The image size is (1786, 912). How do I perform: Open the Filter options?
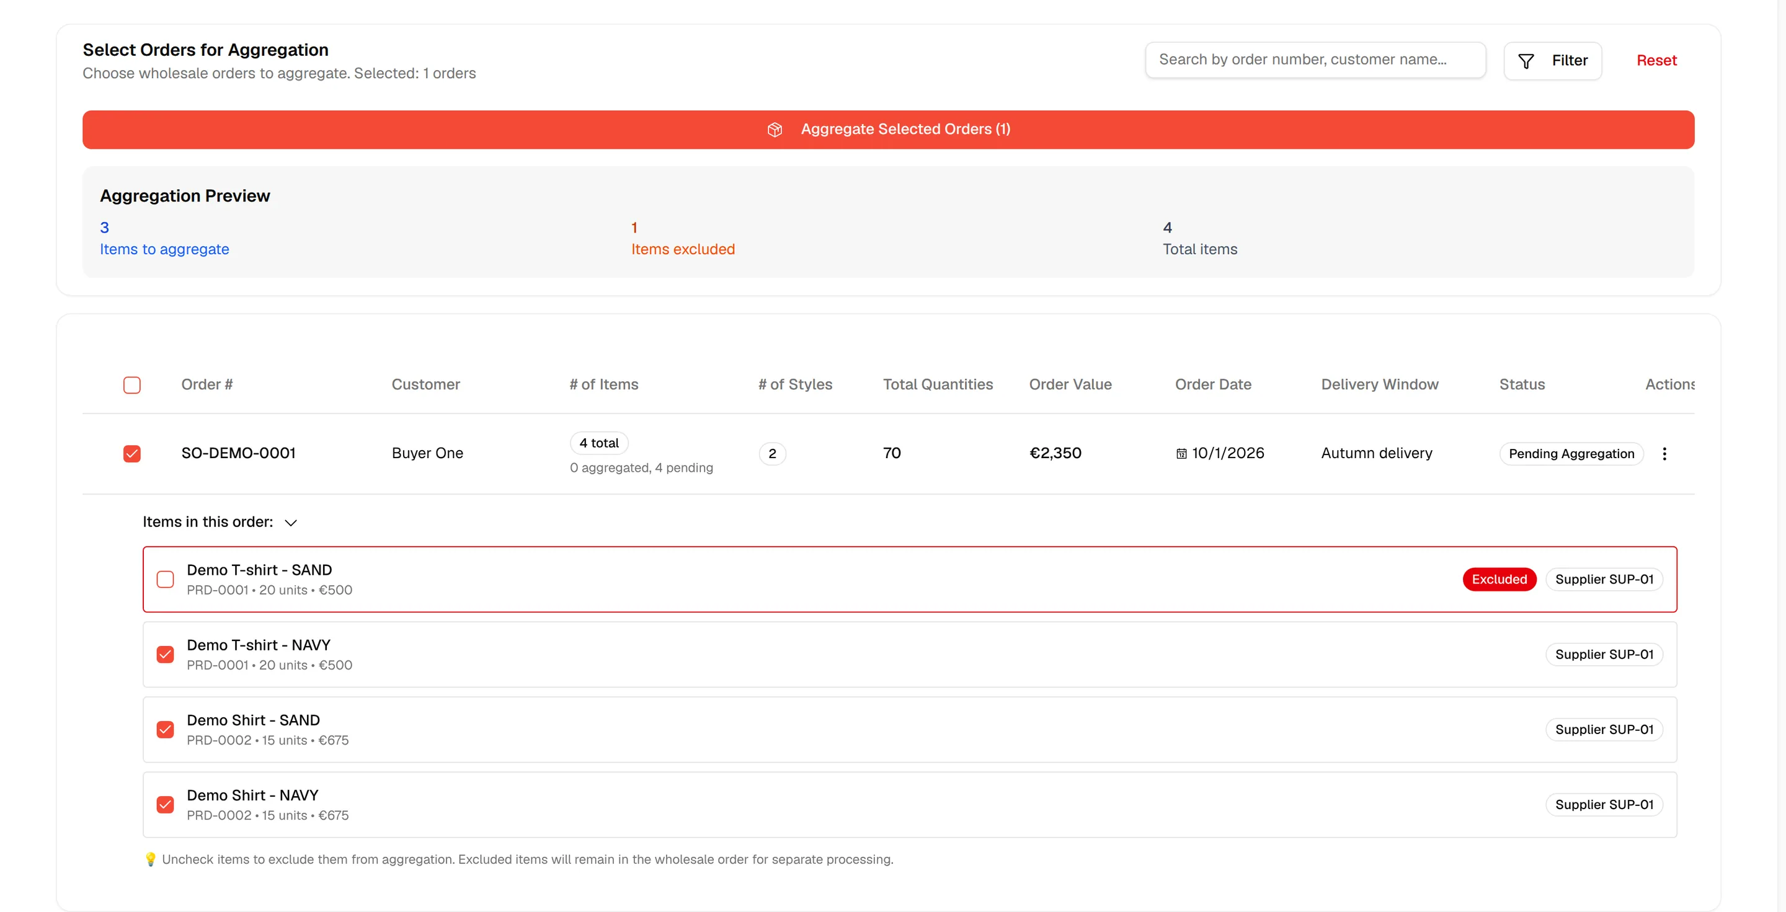(x=1552, y=61)
